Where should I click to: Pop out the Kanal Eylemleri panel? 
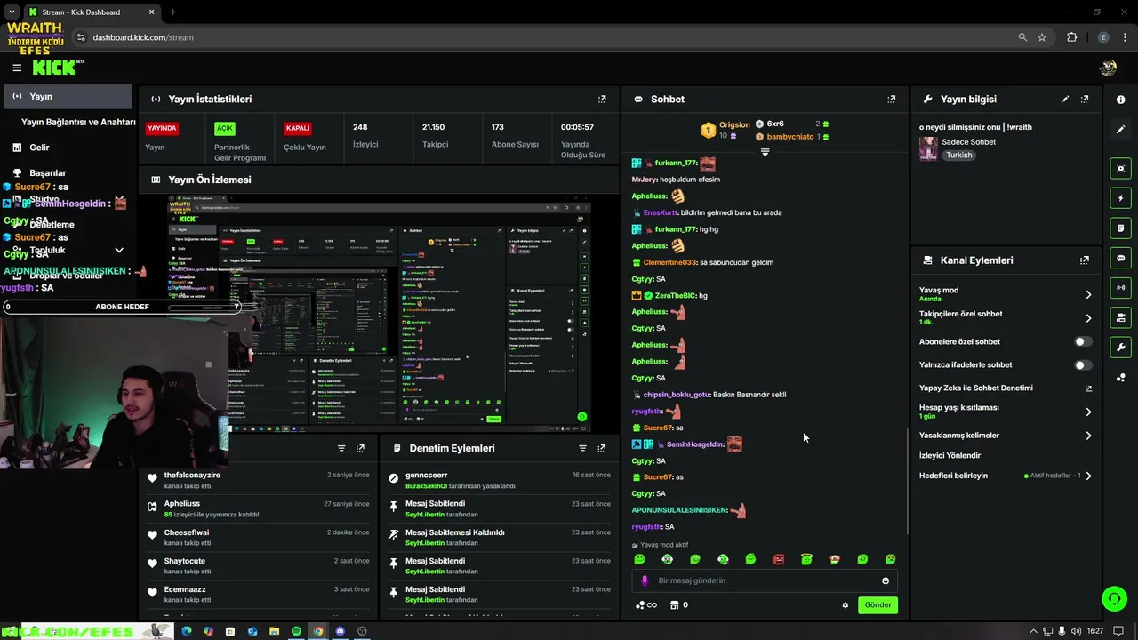tap(1085, 260)
